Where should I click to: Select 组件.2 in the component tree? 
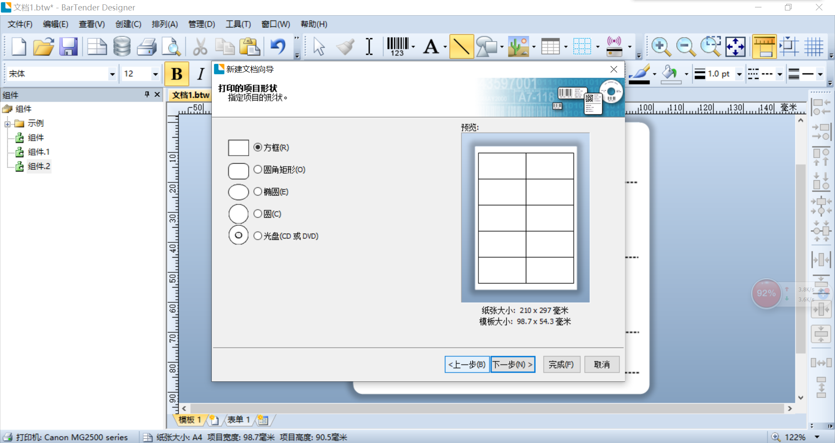39,166
